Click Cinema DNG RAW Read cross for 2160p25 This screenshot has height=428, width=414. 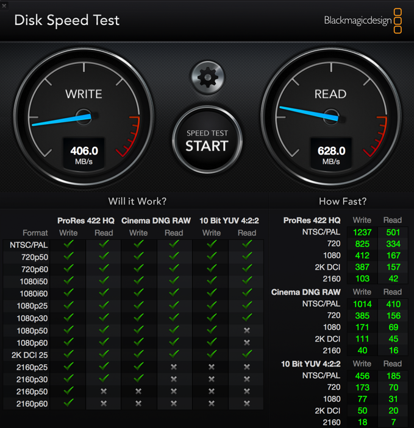coord(174,367)
